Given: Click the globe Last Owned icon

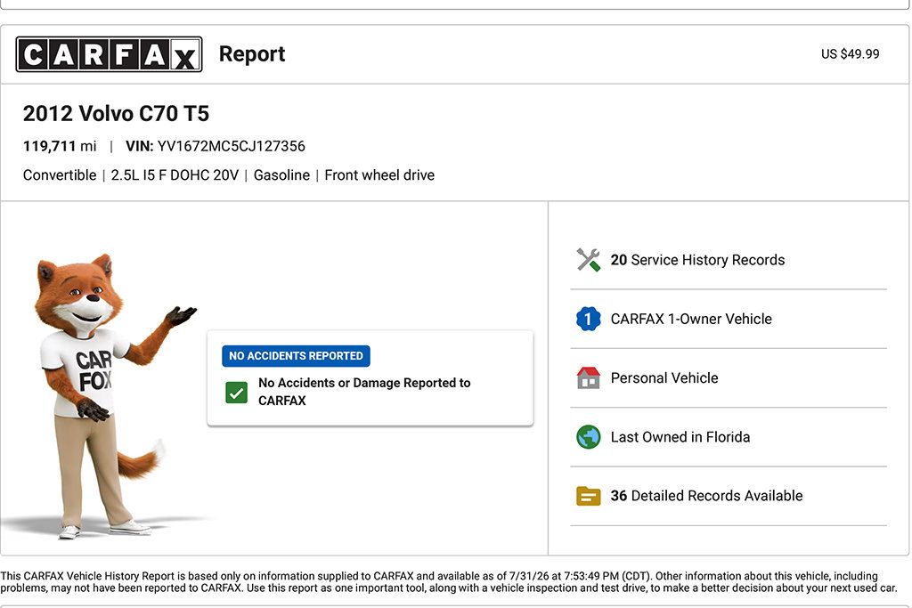Looking at the screenshot, I should [588, 437].
